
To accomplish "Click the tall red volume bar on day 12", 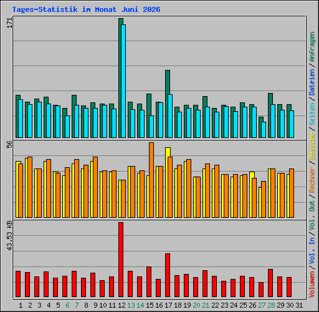I will pos(121,260).
